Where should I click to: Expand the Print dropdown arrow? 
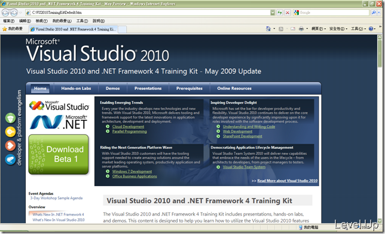tap(307, 29)
